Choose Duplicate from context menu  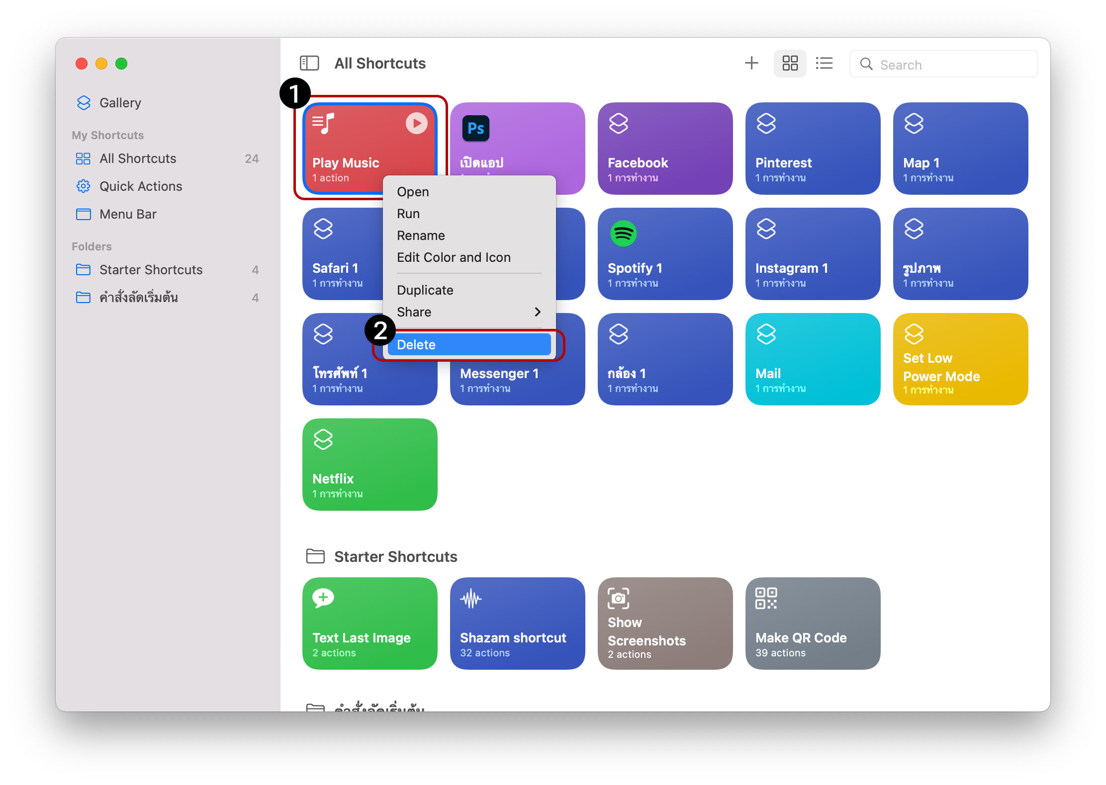click(425, 290)
